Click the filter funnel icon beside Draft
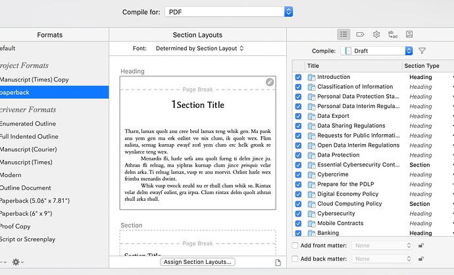This screenshot has height=275, width=454. (422, 51)
